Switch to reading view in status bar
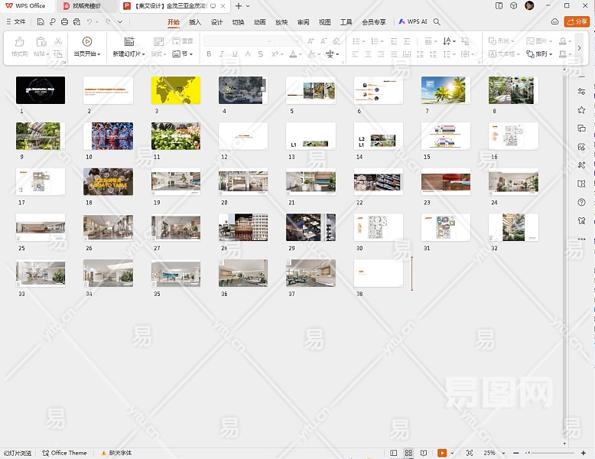The height and width of the screenshot is (459, 595). click(423, 453)
